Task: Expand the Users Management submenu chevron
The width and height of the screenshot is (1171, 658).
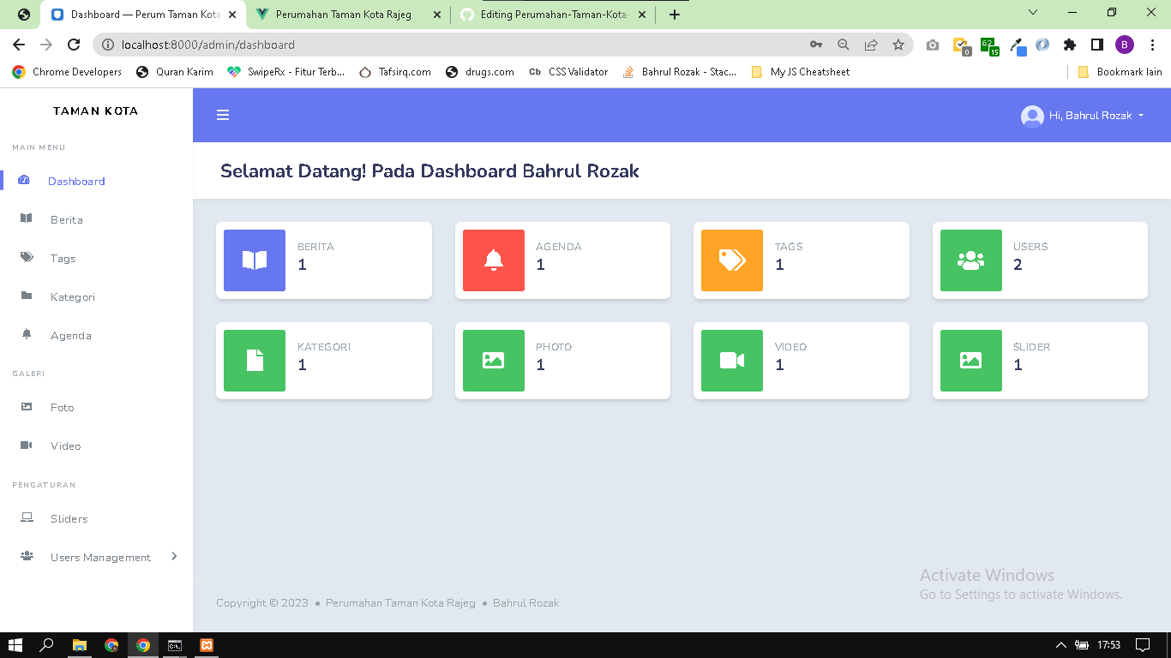Action: tap(174, 556)
